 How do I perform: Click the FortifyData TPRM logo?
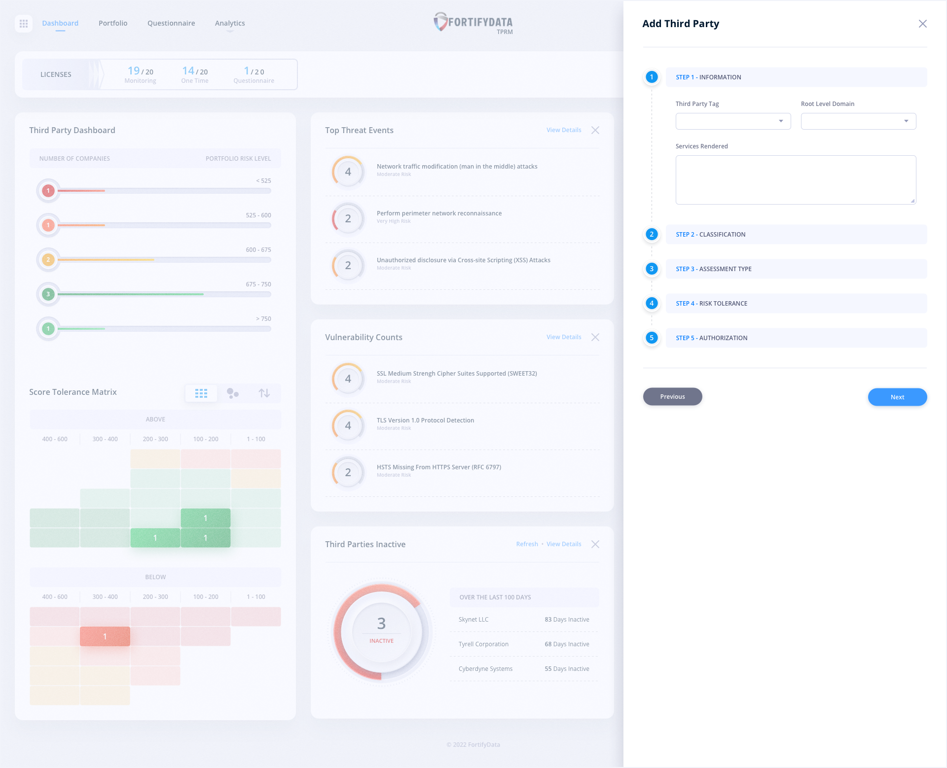click(473, 23)
